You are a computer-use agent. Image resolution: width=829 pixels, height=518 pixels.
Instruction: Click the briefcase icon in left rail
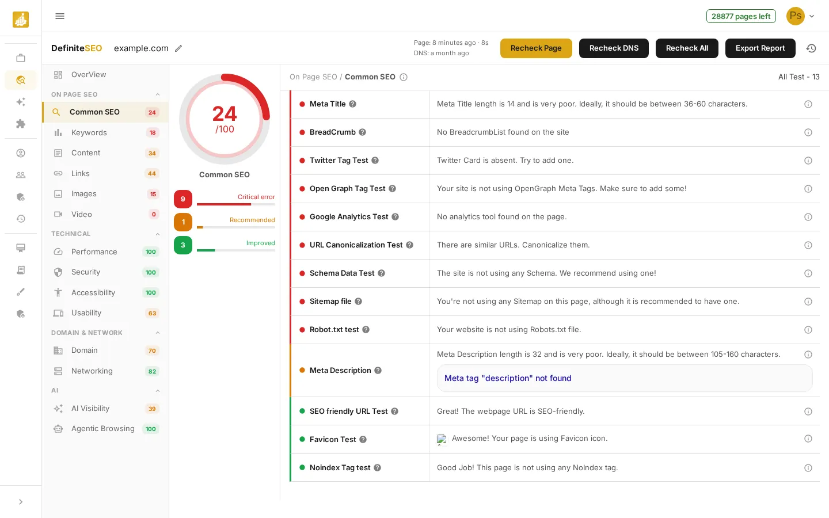click(21, 58)
